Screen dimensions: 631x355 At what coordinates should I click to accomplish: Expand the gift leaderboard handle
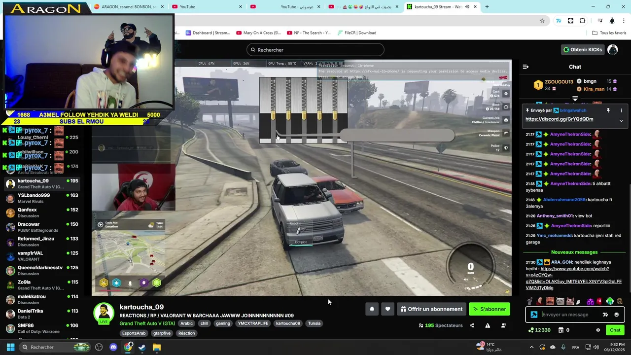tap(575, 99)
